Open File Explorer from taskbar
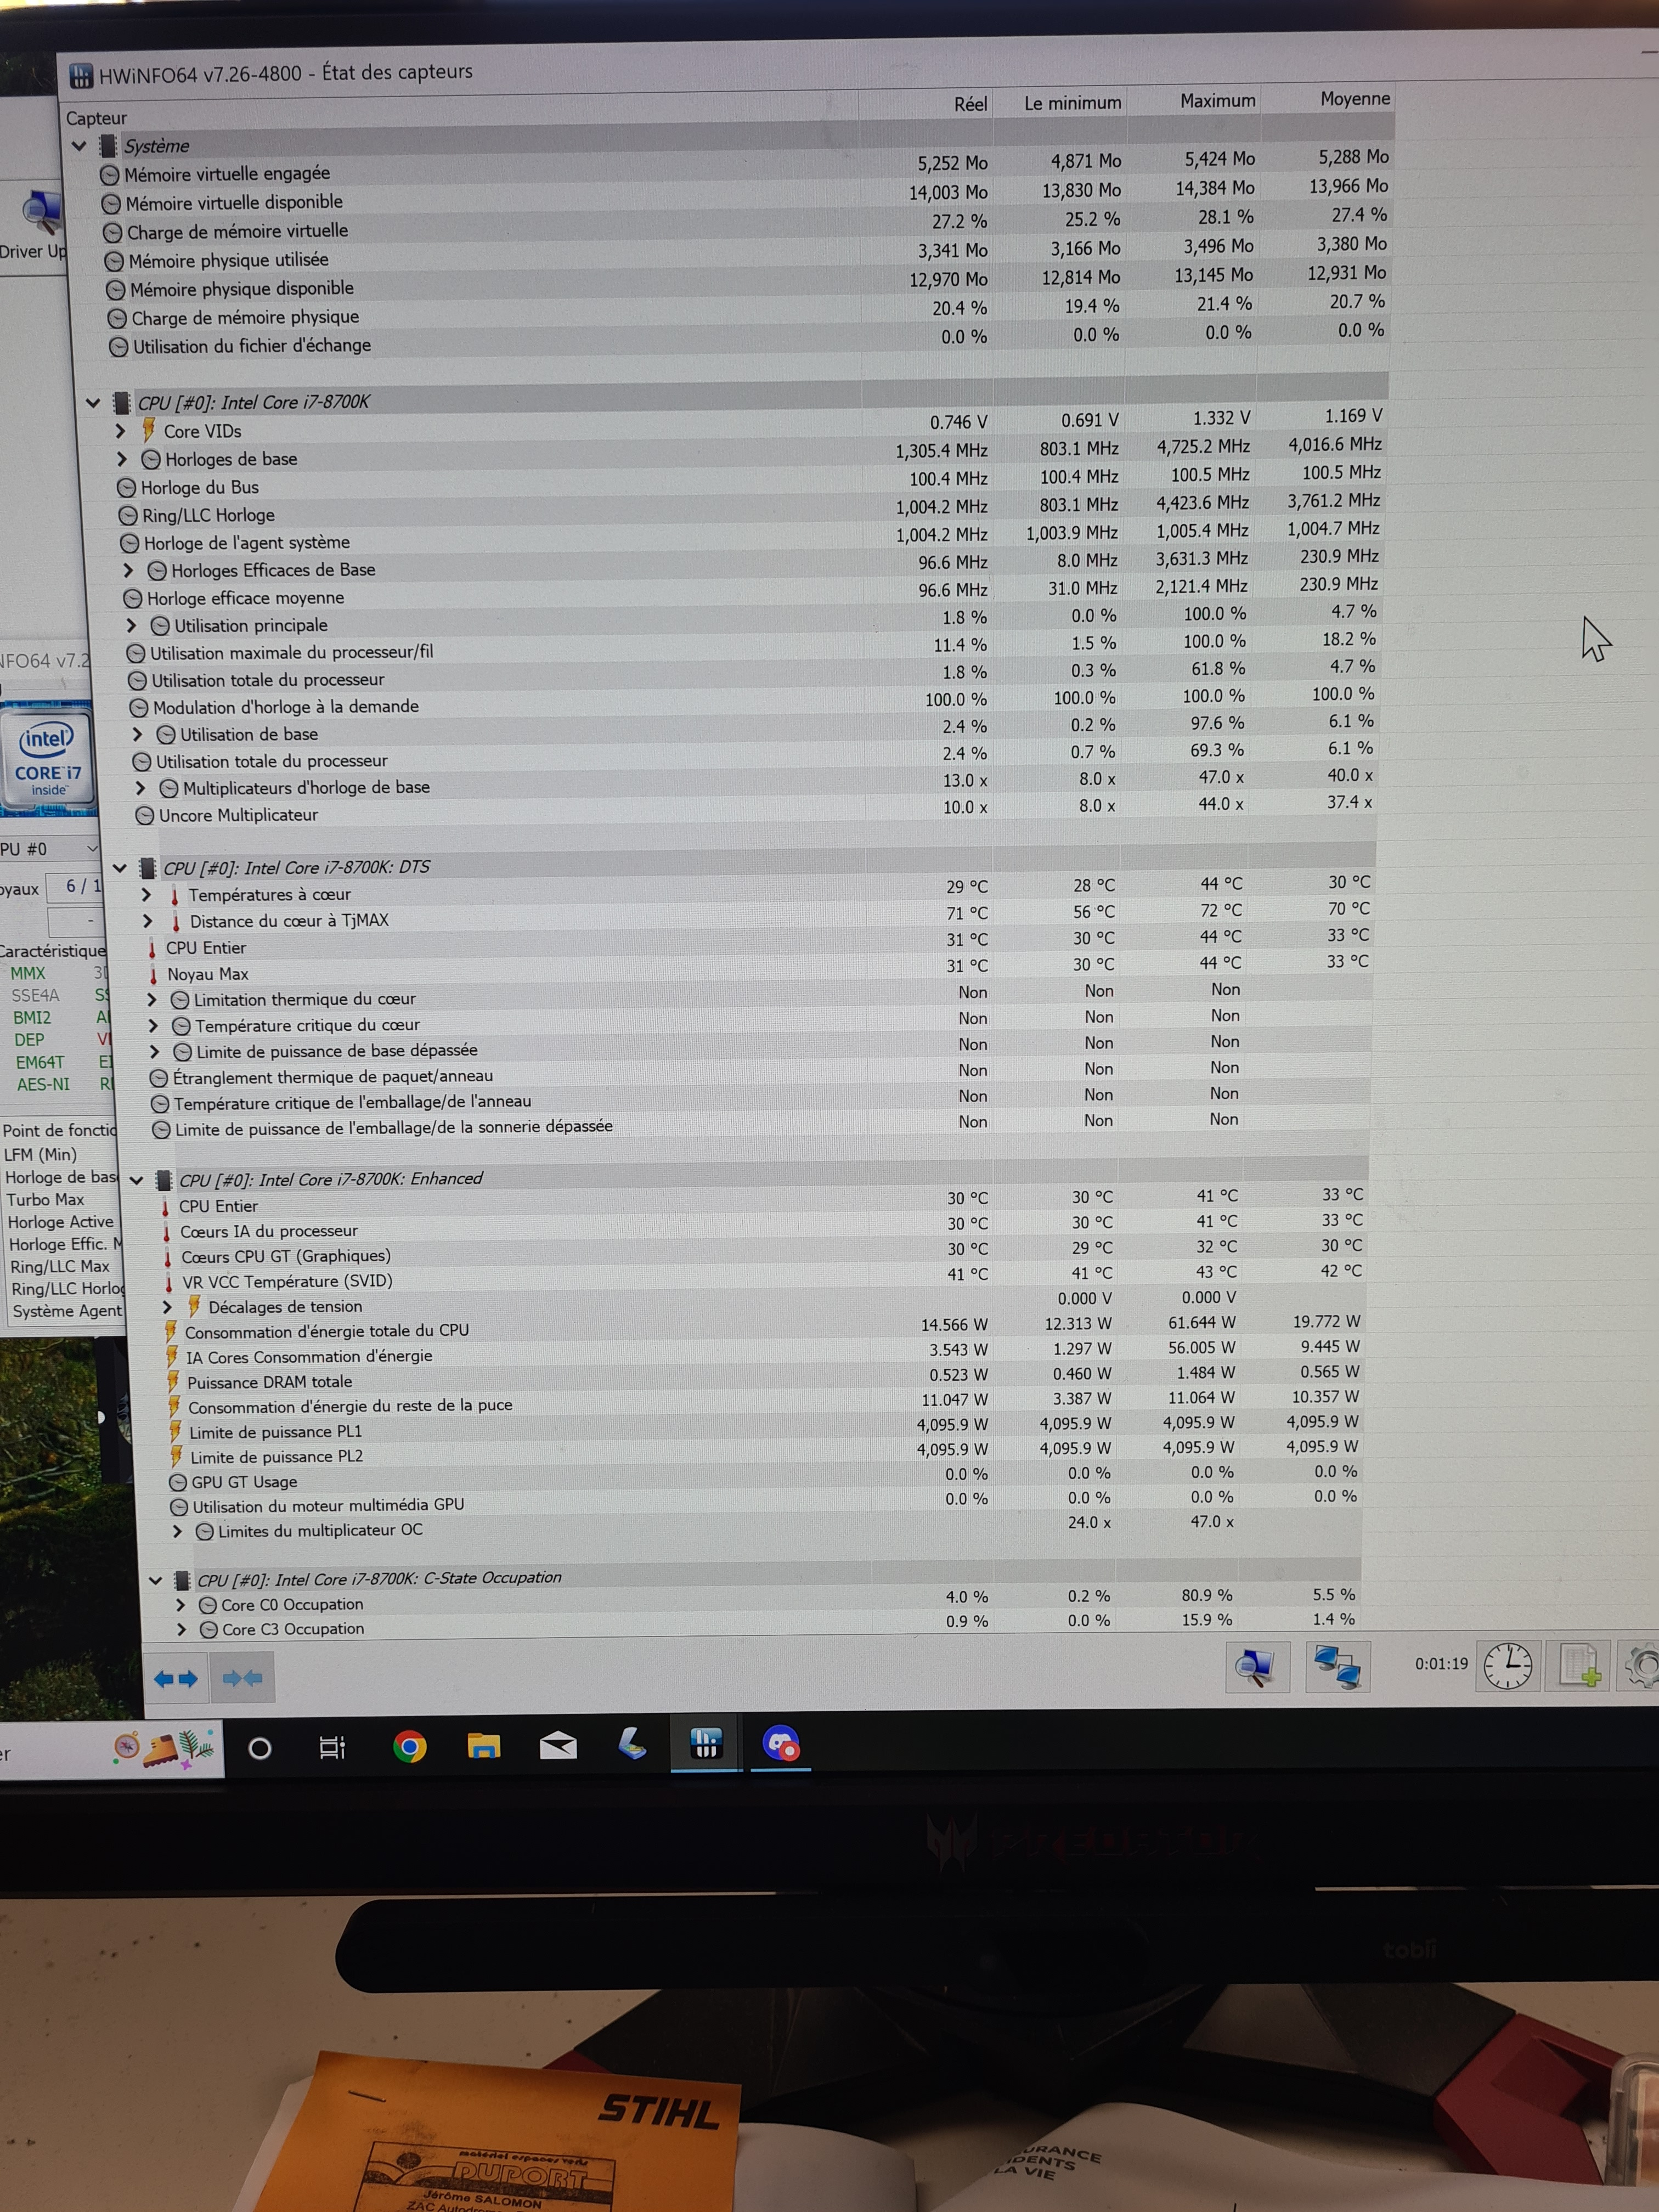The image size is (1659, 2212). point(484,1747)
